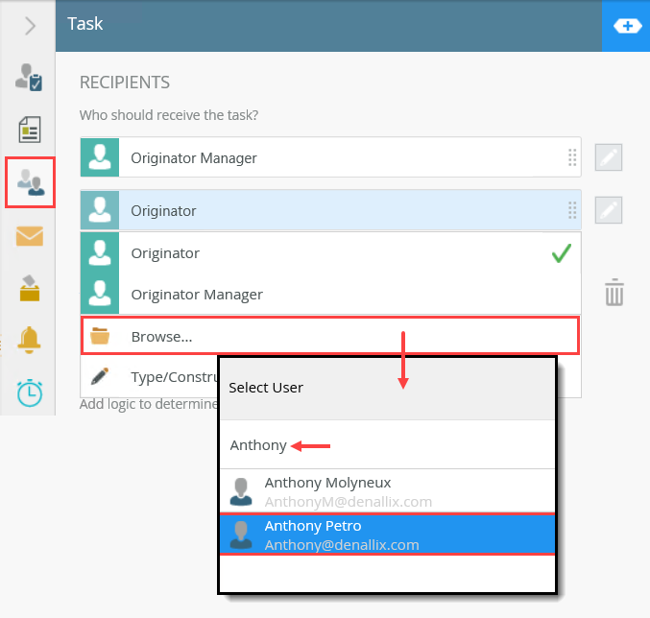This screenshot has height=618, width=650.
Task: Click the Task panel title
Action: click(x=85, y=24)
